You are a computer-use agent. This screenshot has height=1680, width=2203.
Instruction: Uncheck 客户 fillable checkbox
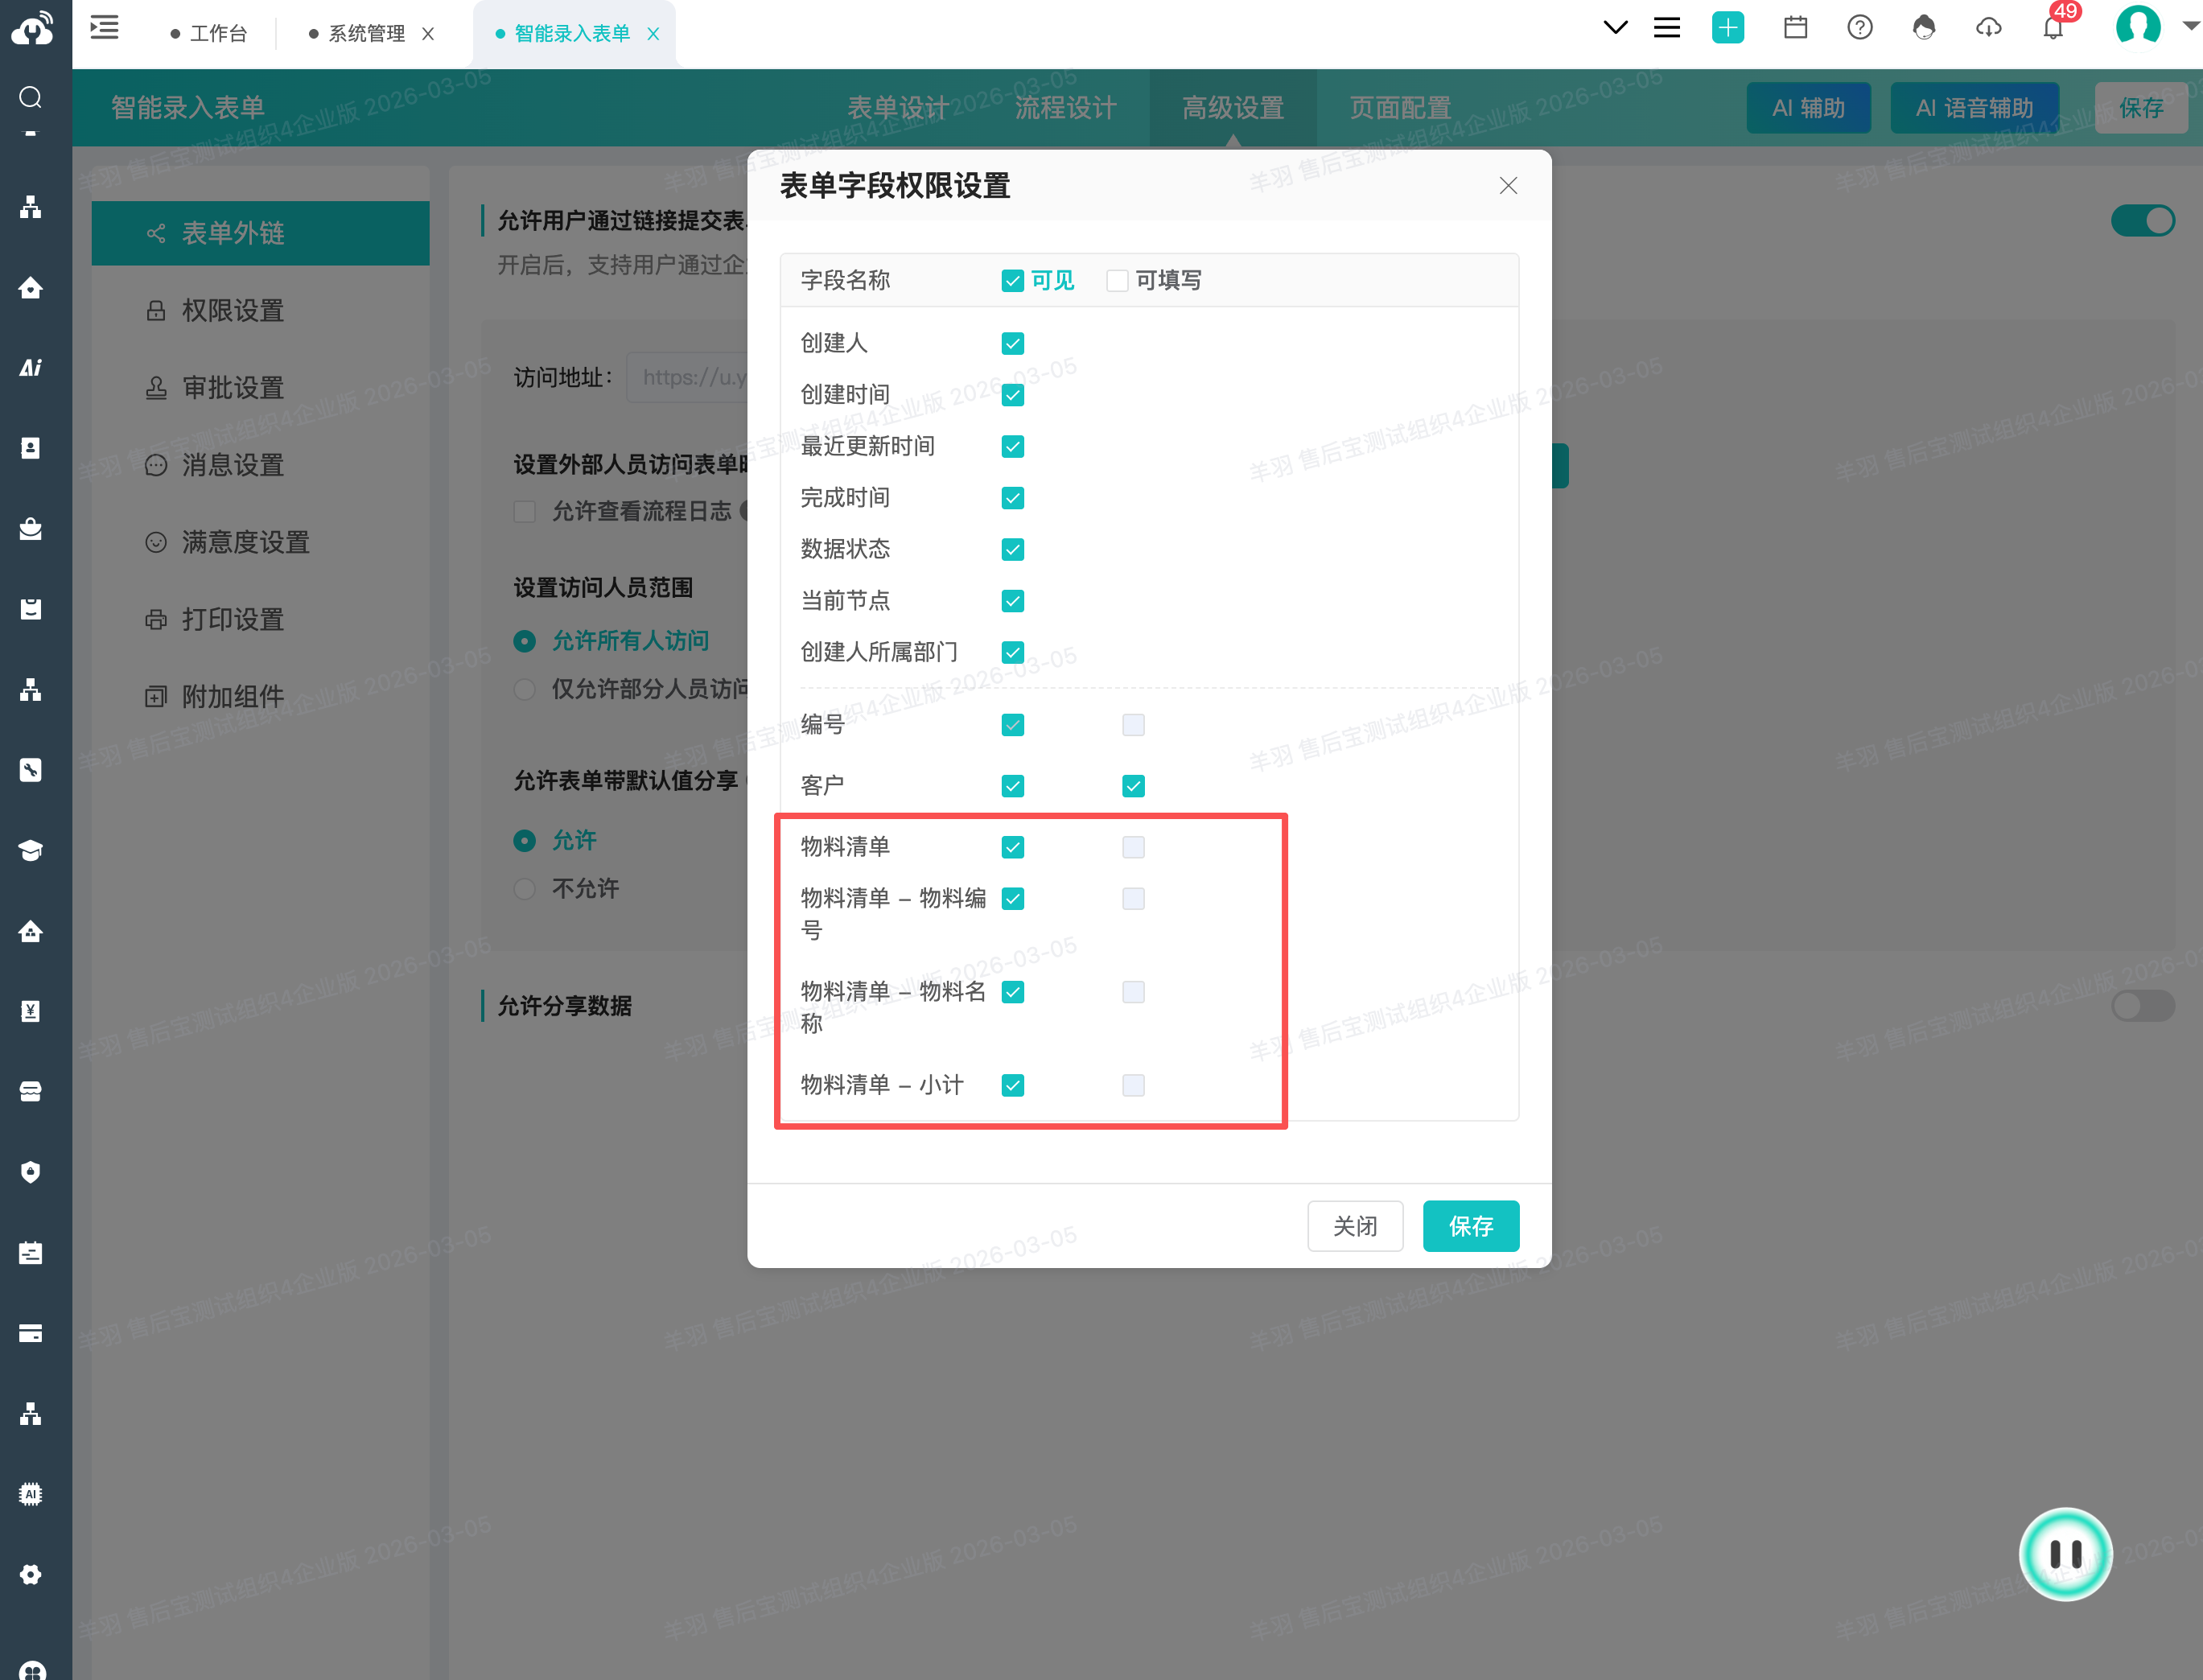1133,786
